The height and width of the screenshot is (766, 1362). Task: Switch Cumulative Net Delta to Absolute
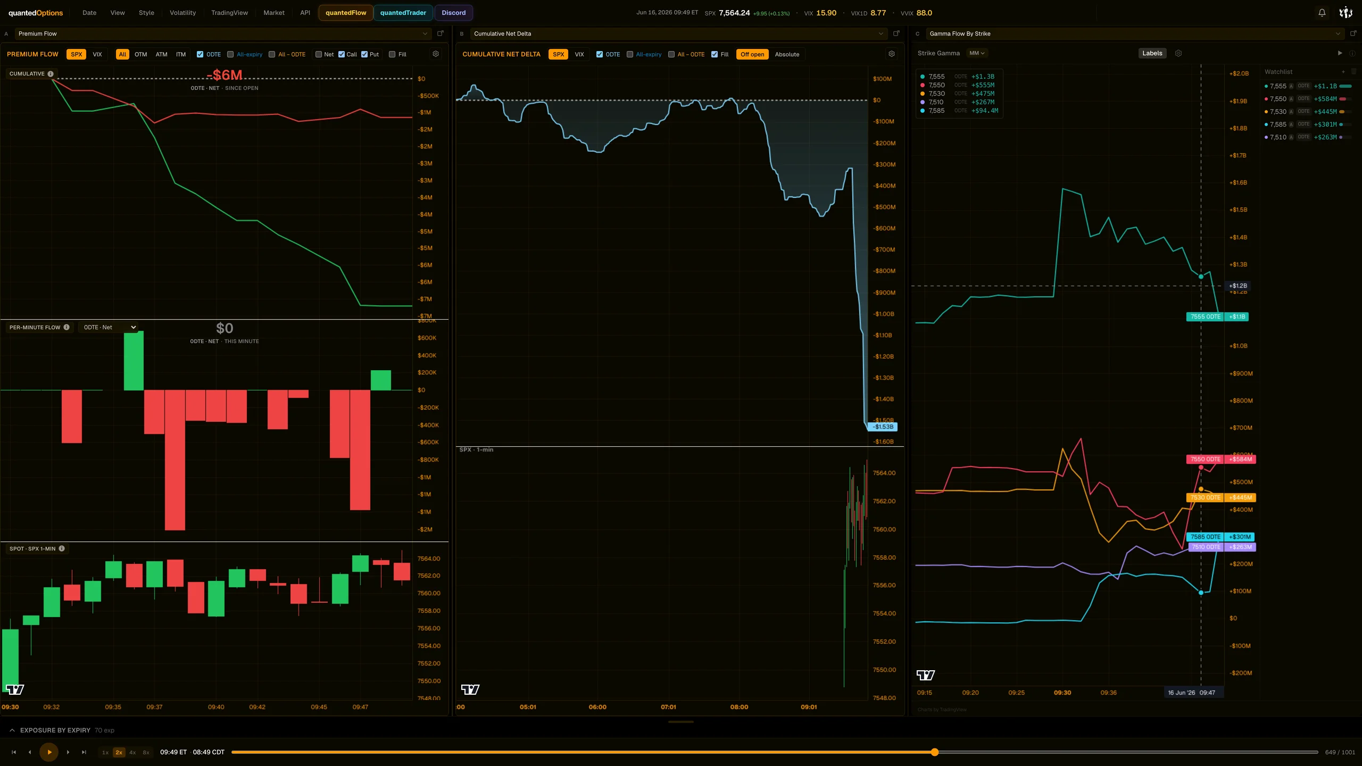(787, 54)
